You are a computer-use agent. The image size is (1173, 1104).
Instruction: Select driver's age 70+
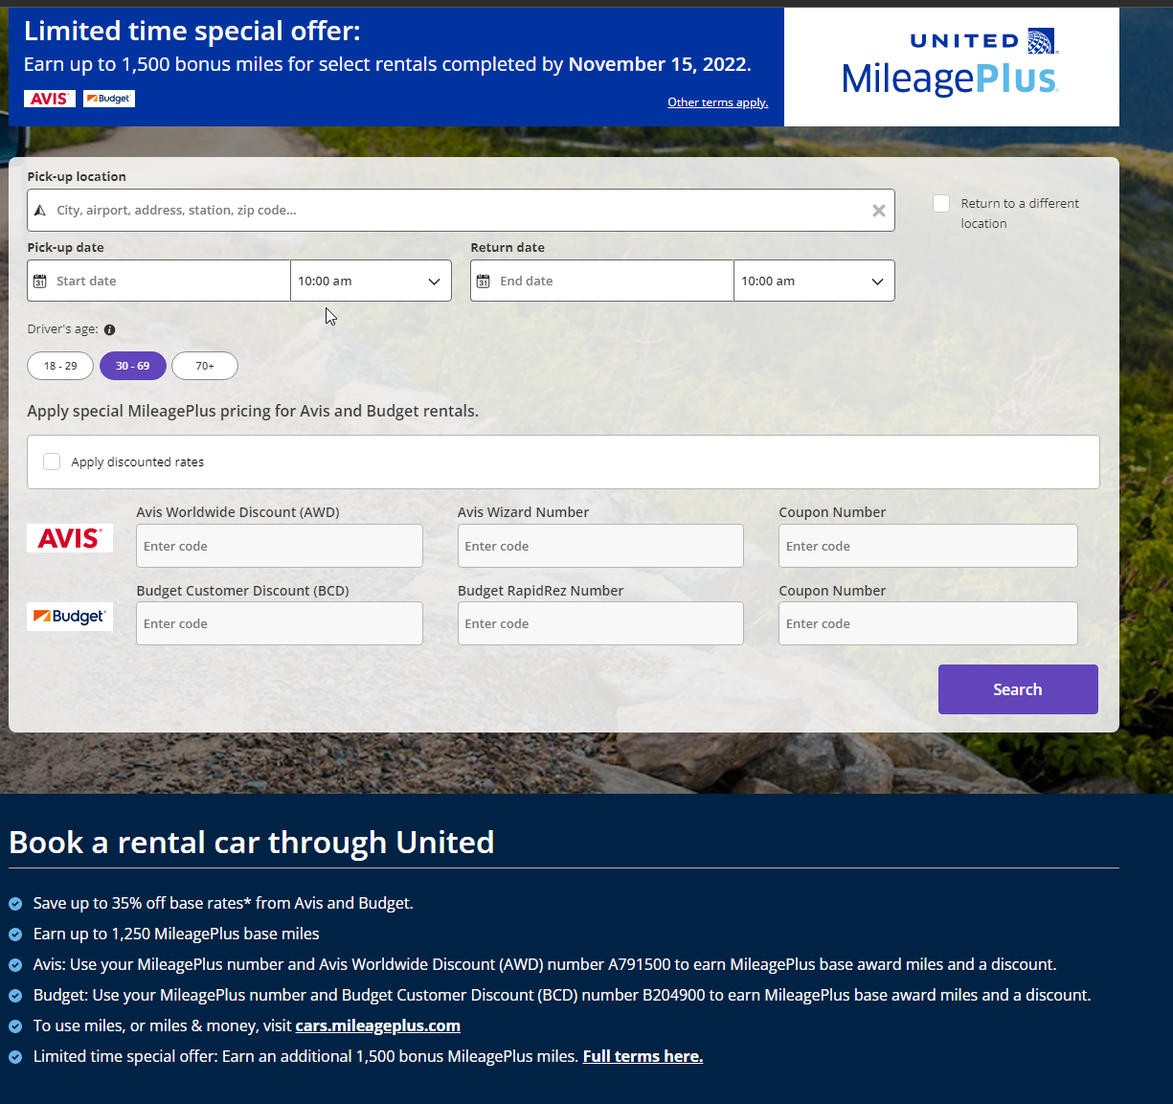coord(205,366)
